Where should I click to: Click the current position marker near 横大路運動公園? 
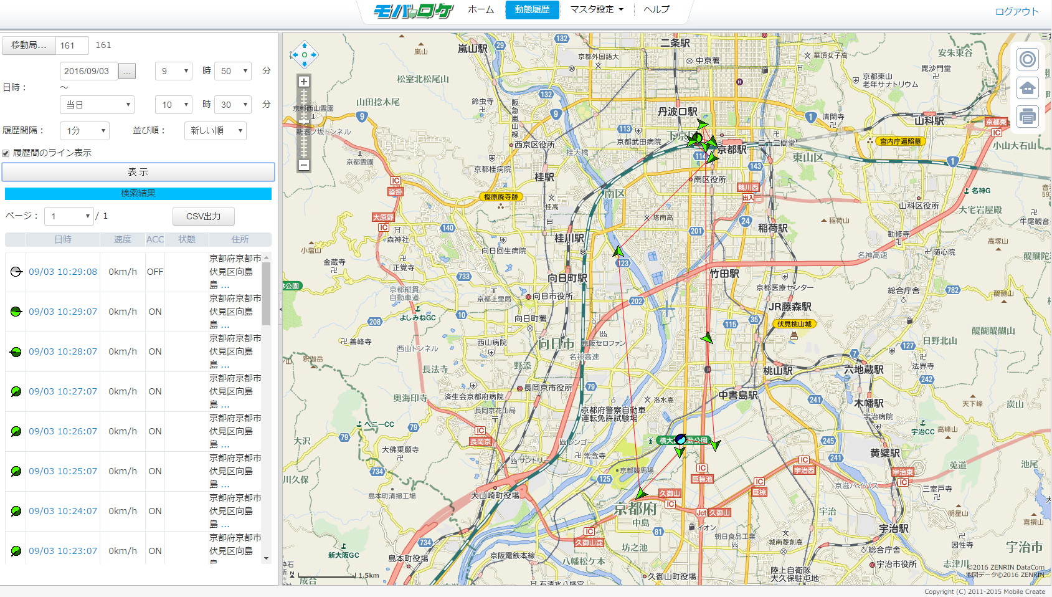(x=681, y=439)
